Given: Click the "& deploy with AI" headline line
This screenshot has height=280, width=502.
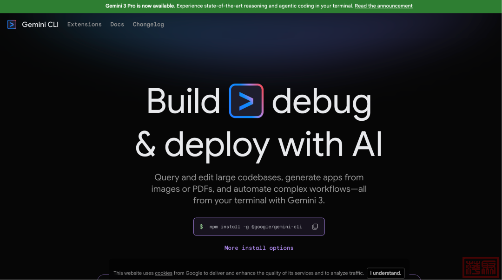Looking at the screenshot, I should 259,144.
